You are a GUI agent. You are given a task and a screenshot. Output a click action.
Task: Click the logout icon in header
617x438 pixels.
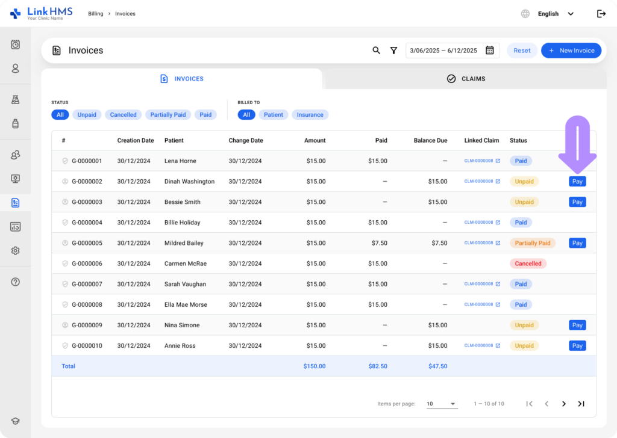coord(601,14)
